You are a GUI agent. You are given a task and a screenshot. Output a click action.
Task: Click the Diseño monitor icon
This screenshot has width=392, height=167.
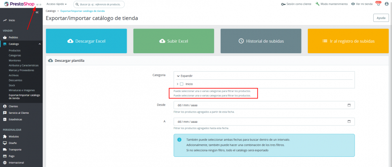click(4, 143)
